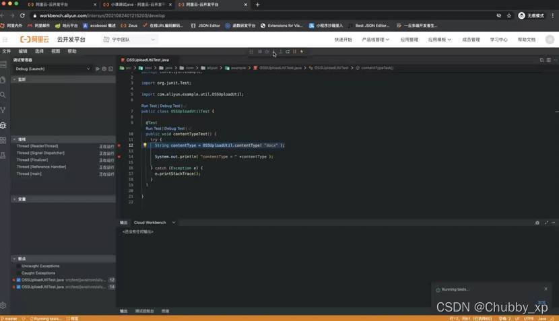Open the 帮助 menu in the IDE
The height and width of the screenshot is (321, 559).
point(72,51)
